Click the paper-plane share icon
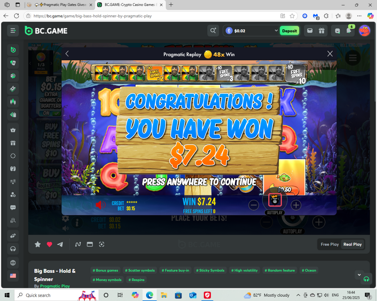The image size is (377, 301). pyautogui.click(x=60, y=244)
